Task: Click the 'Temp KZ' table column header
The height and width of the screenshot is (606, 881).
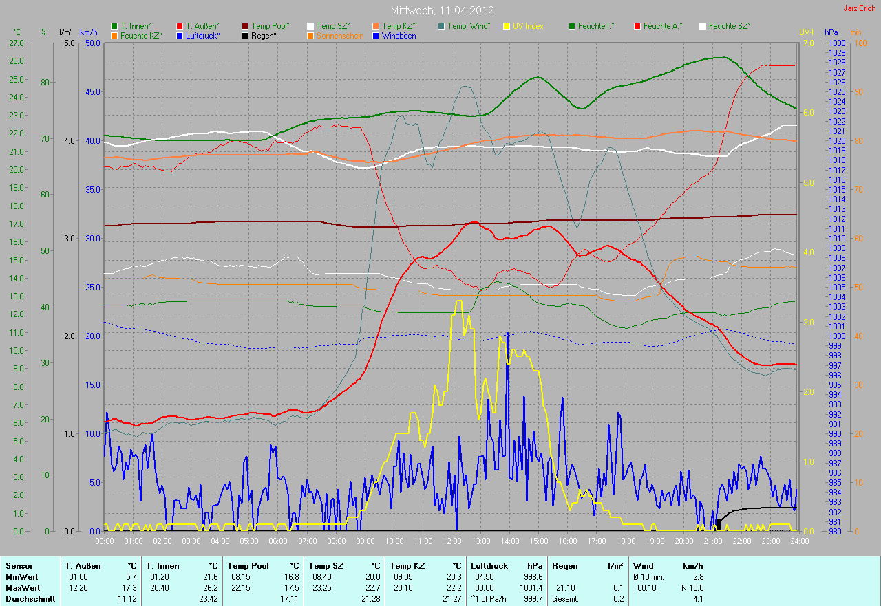Action: pos(406,566)
